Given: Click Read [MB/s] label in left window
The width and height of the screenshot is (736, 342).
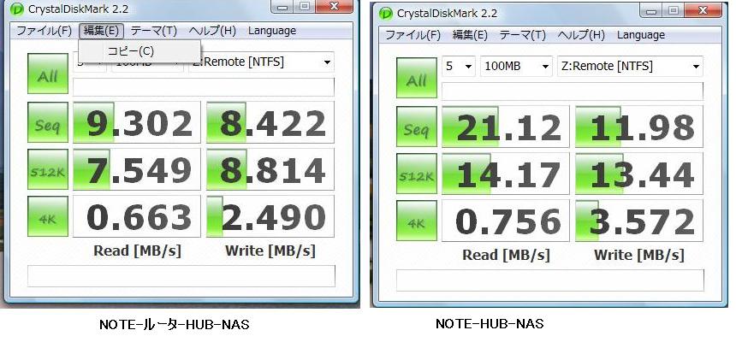Looking at the screenshot, I should point(137,251).
